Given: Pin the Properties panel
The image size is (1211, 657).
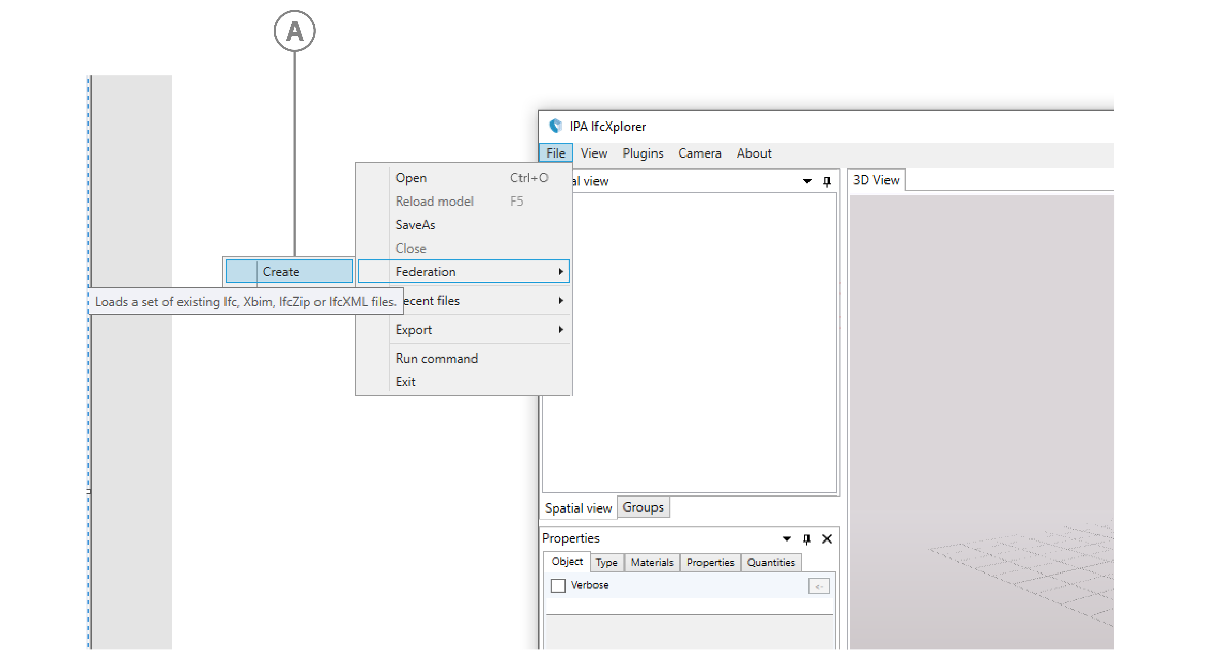Looking at the screenshot, I should (x=807, y=538).
